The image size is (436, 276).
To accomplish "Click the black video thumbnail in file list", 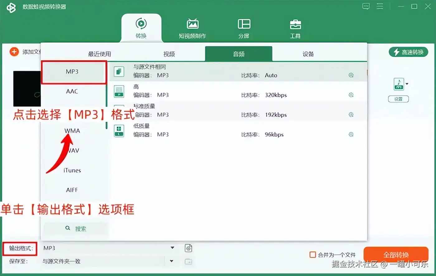I will [x=27, y=89].
